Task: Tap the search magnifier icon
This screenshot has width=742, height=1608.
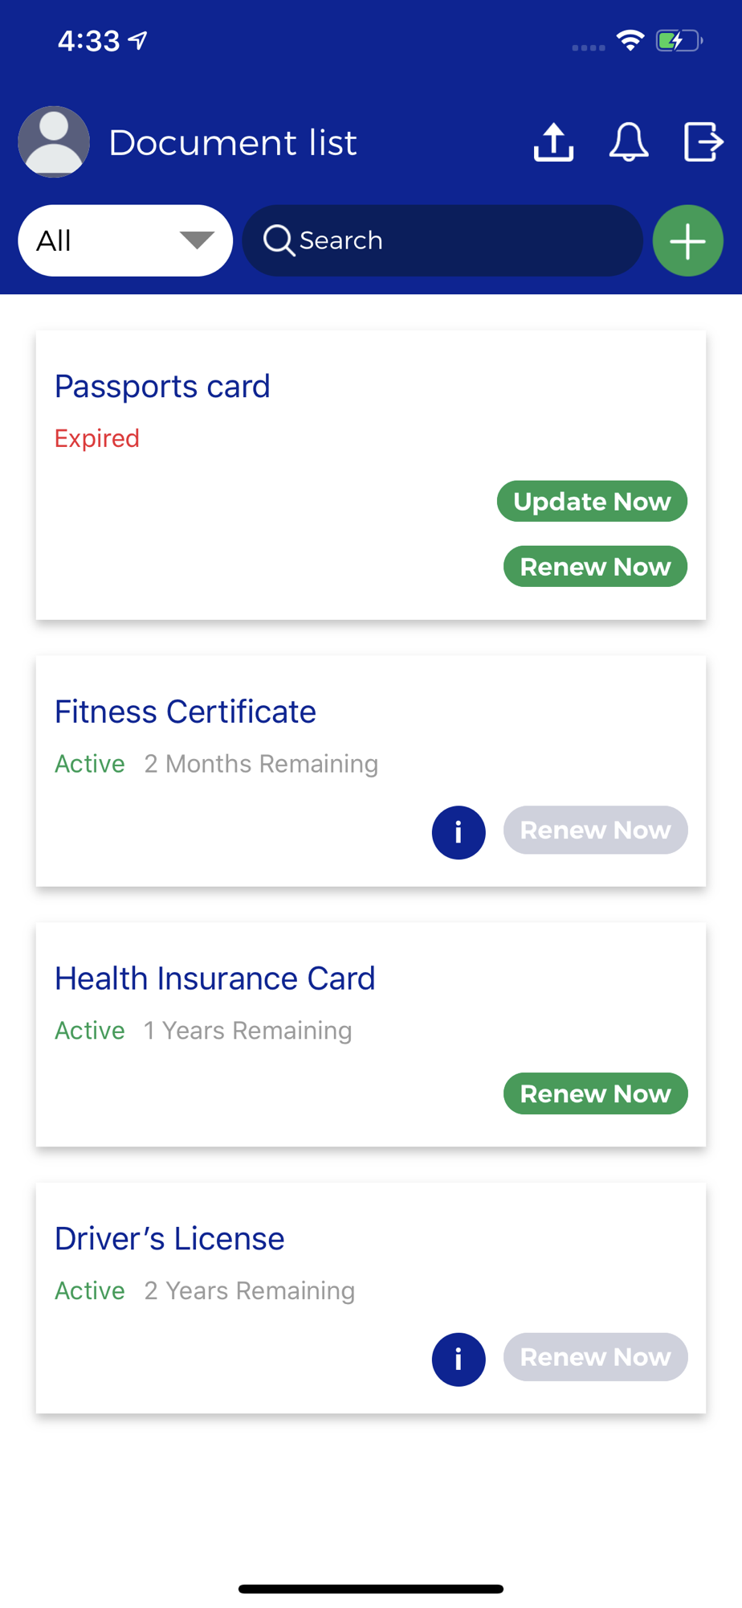Action: click(279, 240)
